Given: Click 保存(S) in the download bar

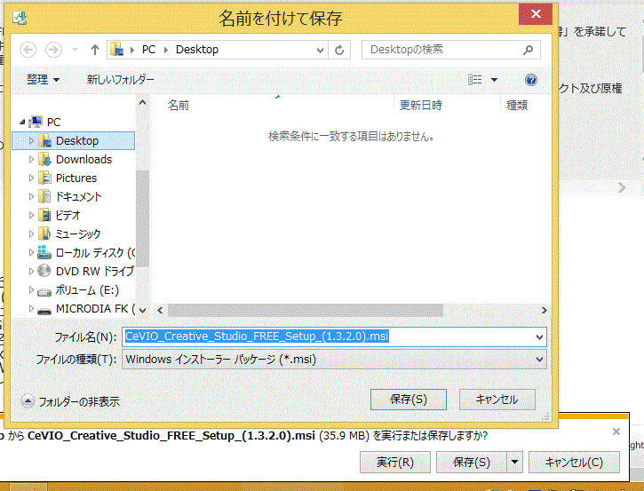Looking at the screenshot, I should [x=472, y=463].
